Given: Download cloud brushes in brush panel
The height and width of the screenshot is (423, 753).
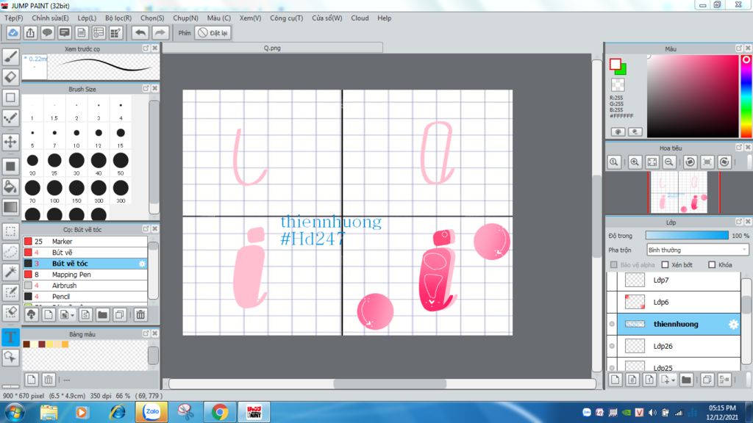Looking at the screenshot, I should (x=31, y=314).
